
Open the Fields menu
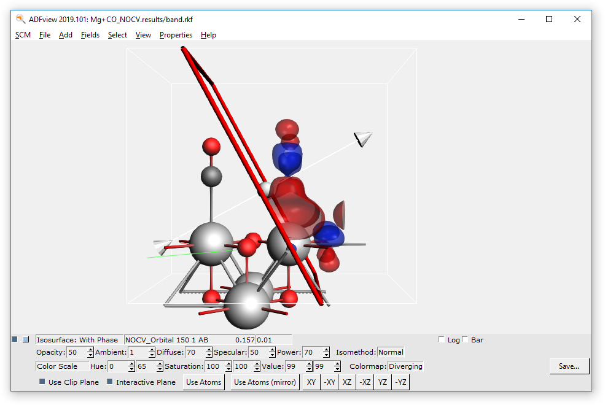[x=90, y=35]
